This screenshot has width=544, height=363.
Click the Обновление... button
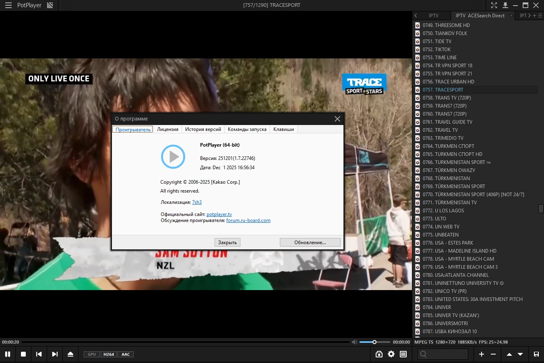click(x=310, y=243)
